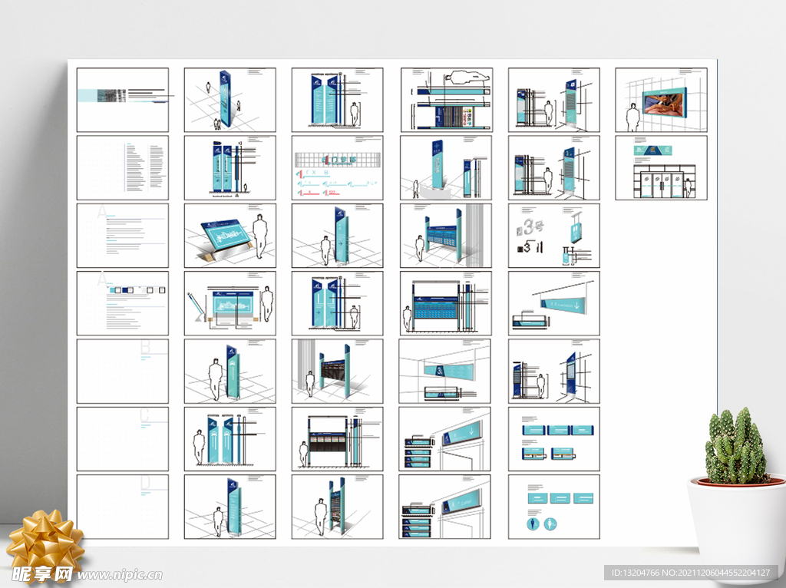
Task: Click the male restroom round icon
Action: pos(533,524)
